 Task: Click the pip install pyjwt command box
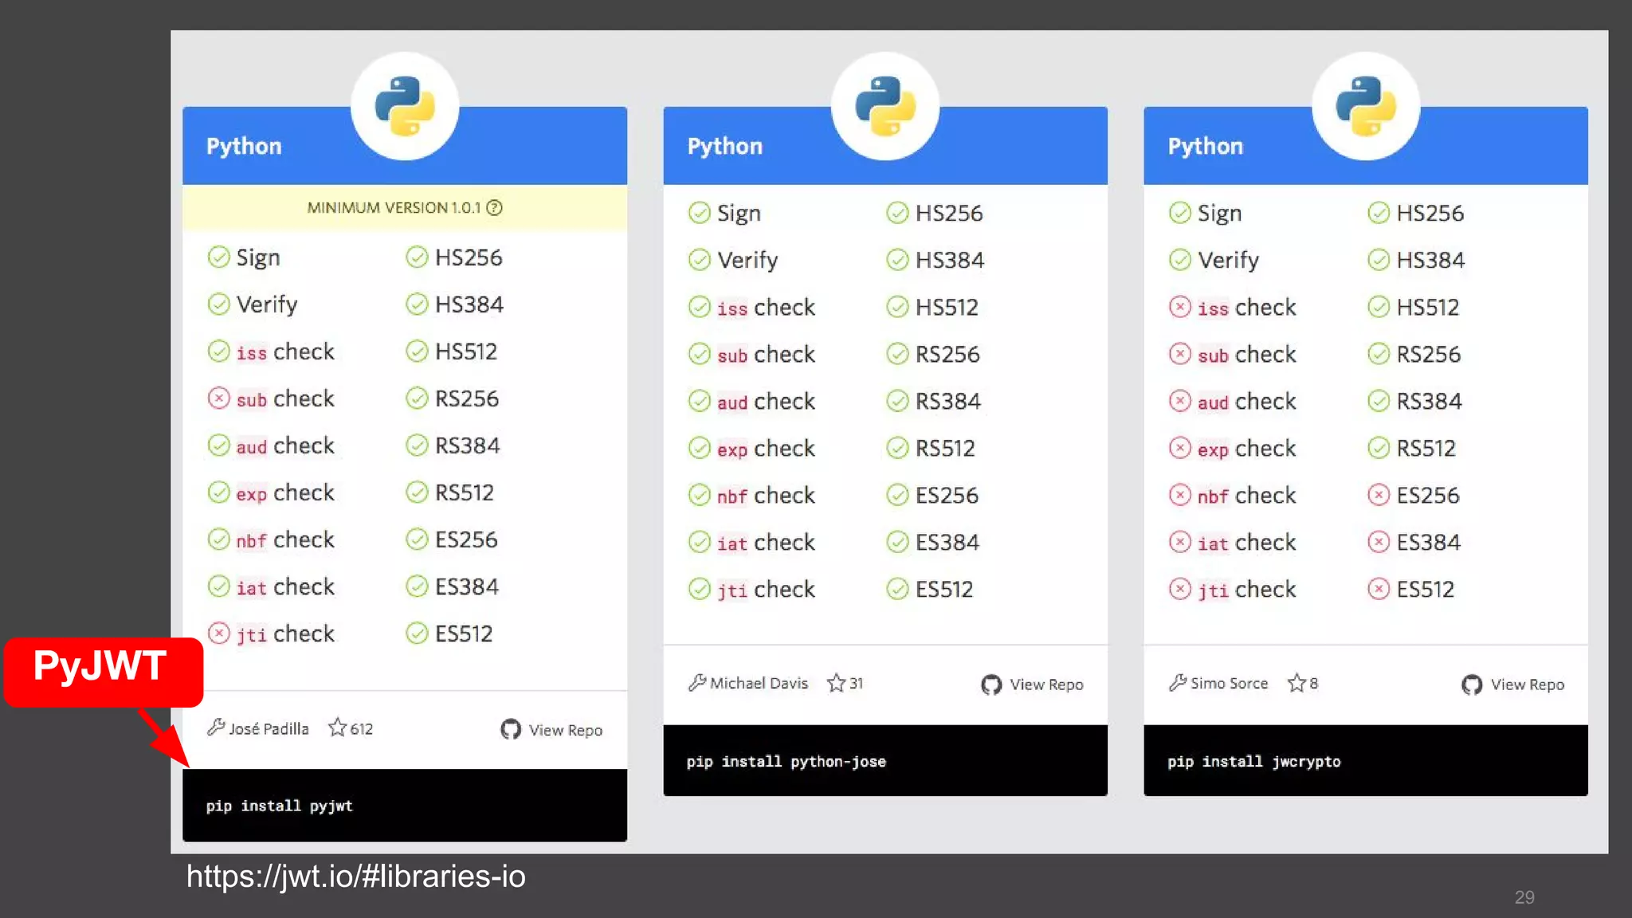coord(405,805)
